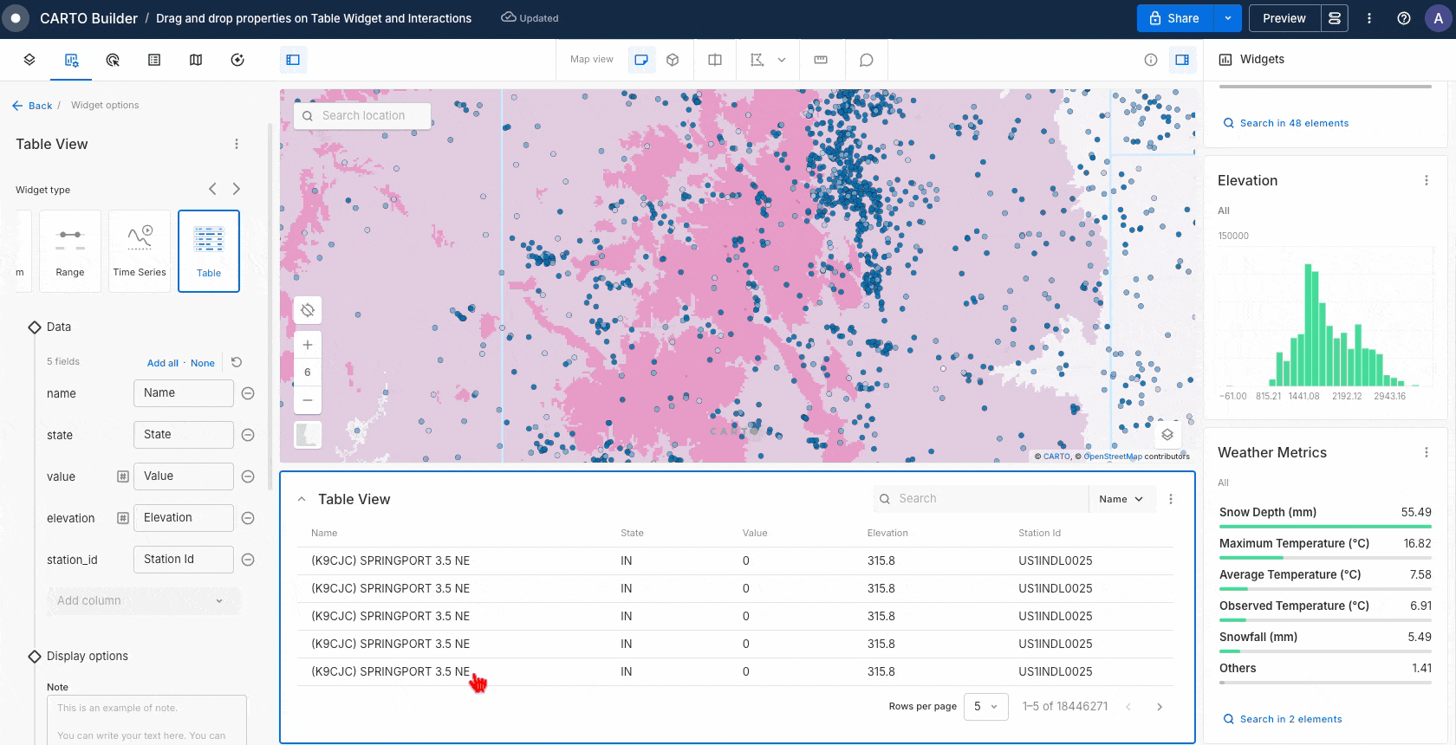Viewport: 1456px width, 745px height.
Task: Enable split map view icon
Action: pos(715,60)
